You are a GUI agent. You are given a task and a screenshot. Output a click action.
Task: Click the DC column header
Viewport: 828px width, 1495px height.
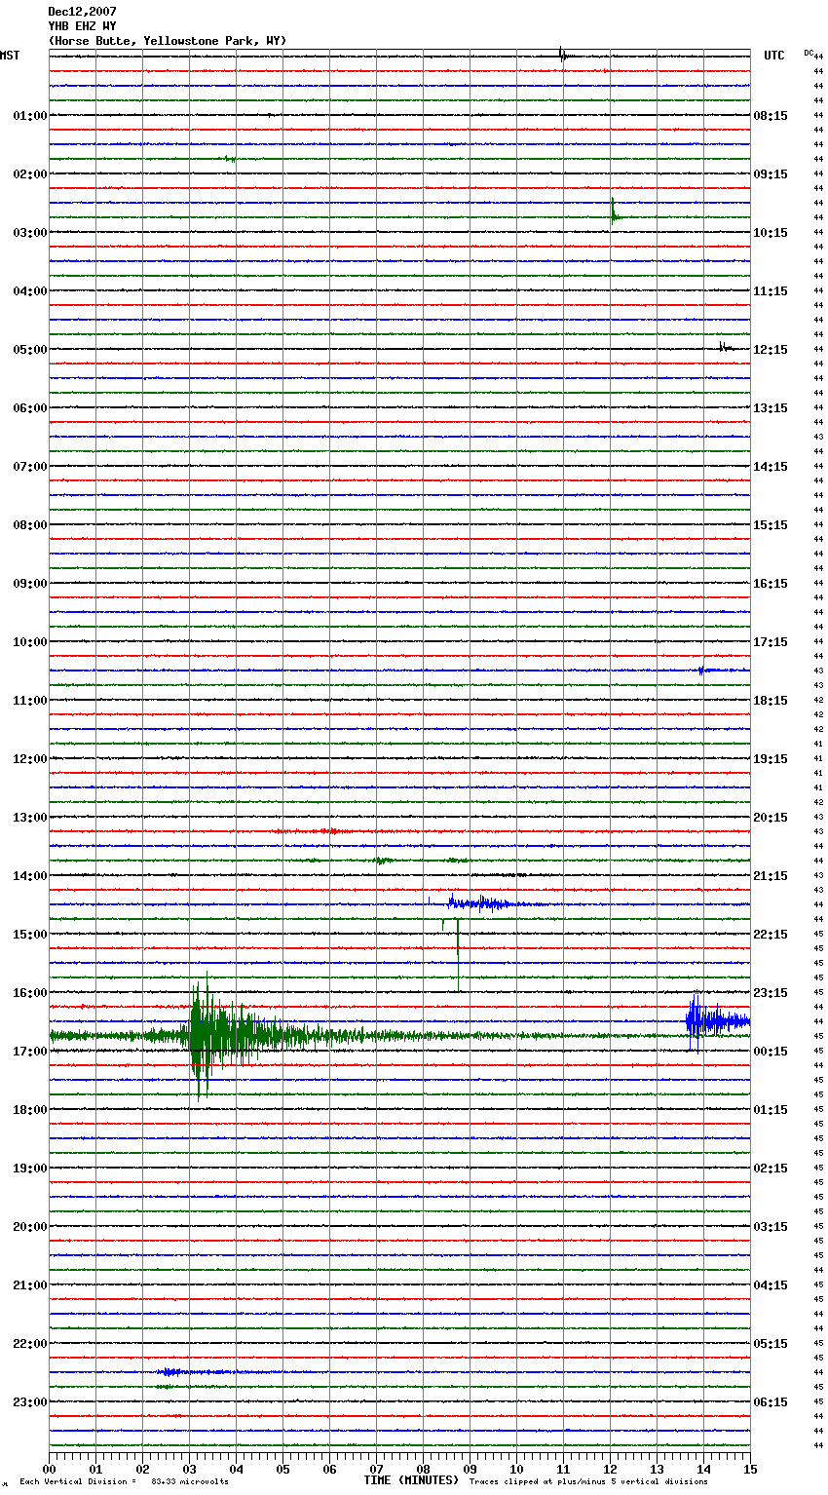coord(809,53)
